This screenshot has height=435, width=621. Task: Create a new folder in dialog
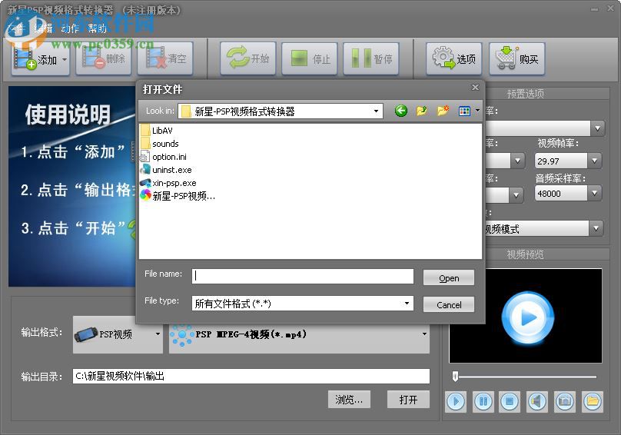point(443,111)
